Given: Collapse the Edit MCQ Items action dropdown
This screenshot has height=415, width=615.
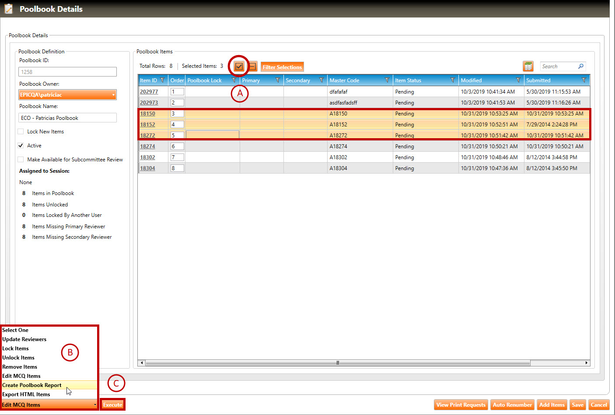Looking at the screenshot, I should (x=95, y=405).
